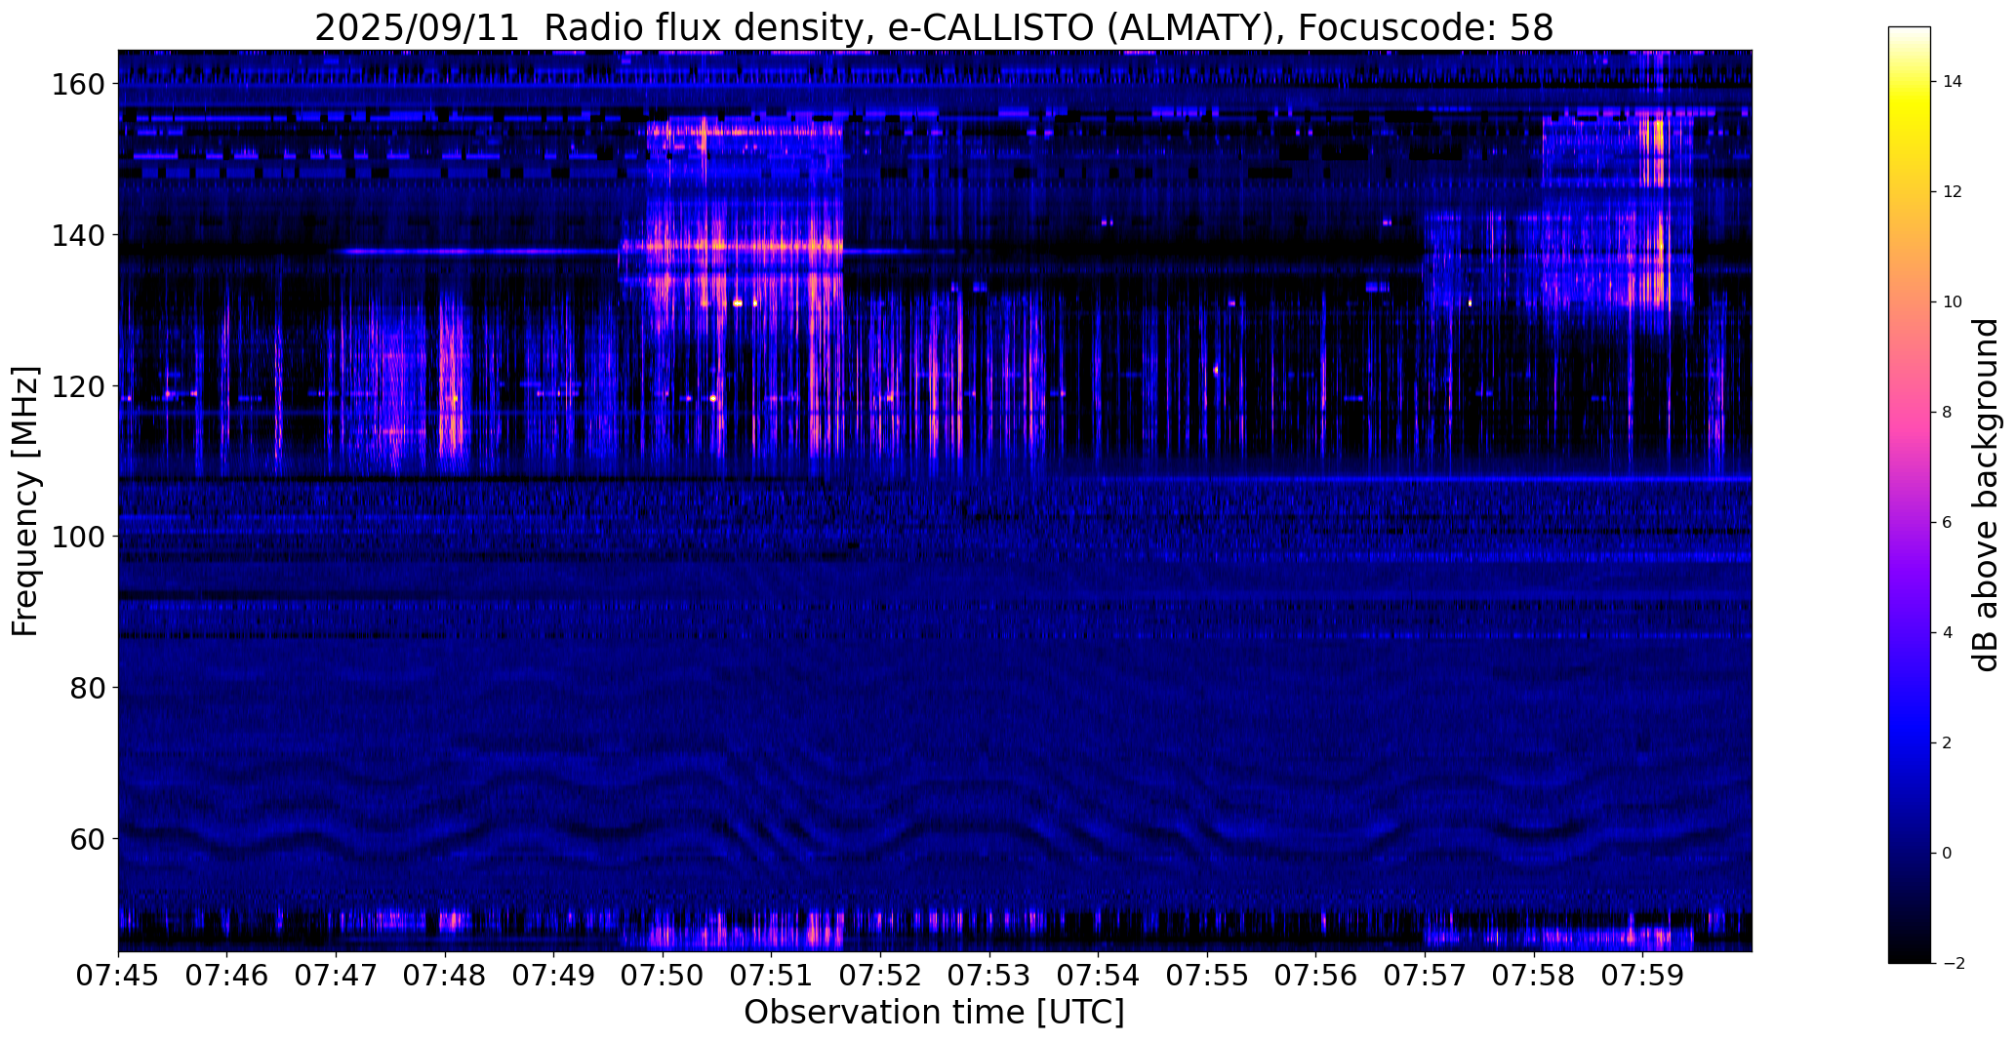
Task: Click the 'dB above background' colorbar label
Action: pos(1986,495)
